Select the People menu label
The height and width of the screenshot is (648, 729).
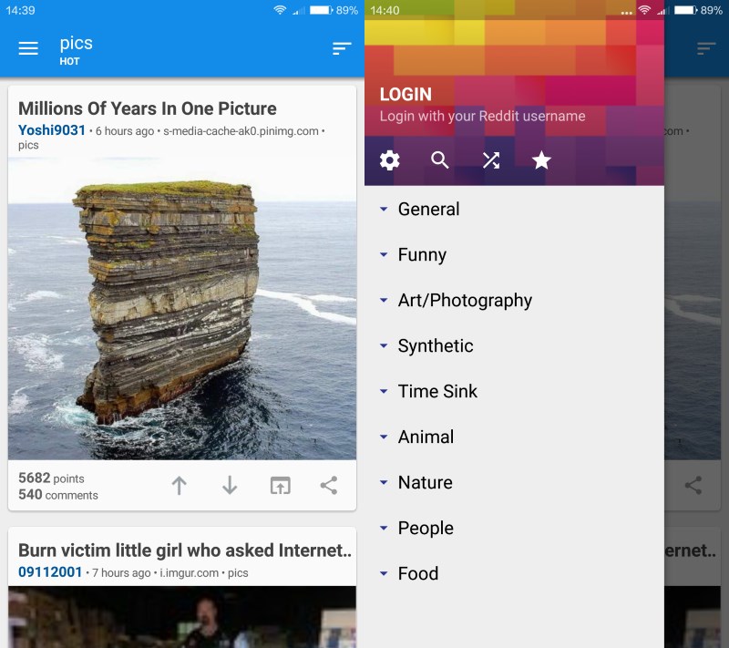point(426,529)
